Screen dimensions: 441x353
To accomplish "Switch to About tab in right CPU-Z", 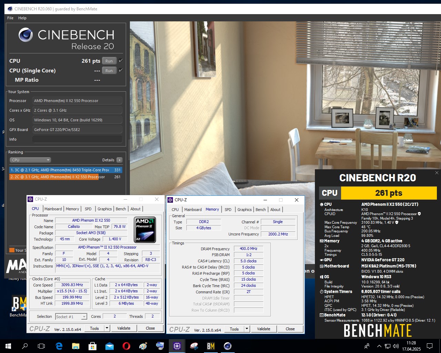I will pos(275,210).
